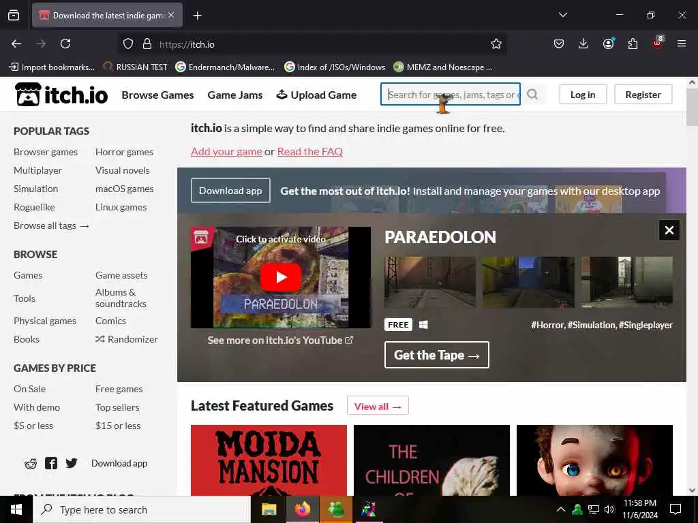Go back with browser back arrow
Image resolution: width=698 pixels, height=523 pixels.
[16, 44]
